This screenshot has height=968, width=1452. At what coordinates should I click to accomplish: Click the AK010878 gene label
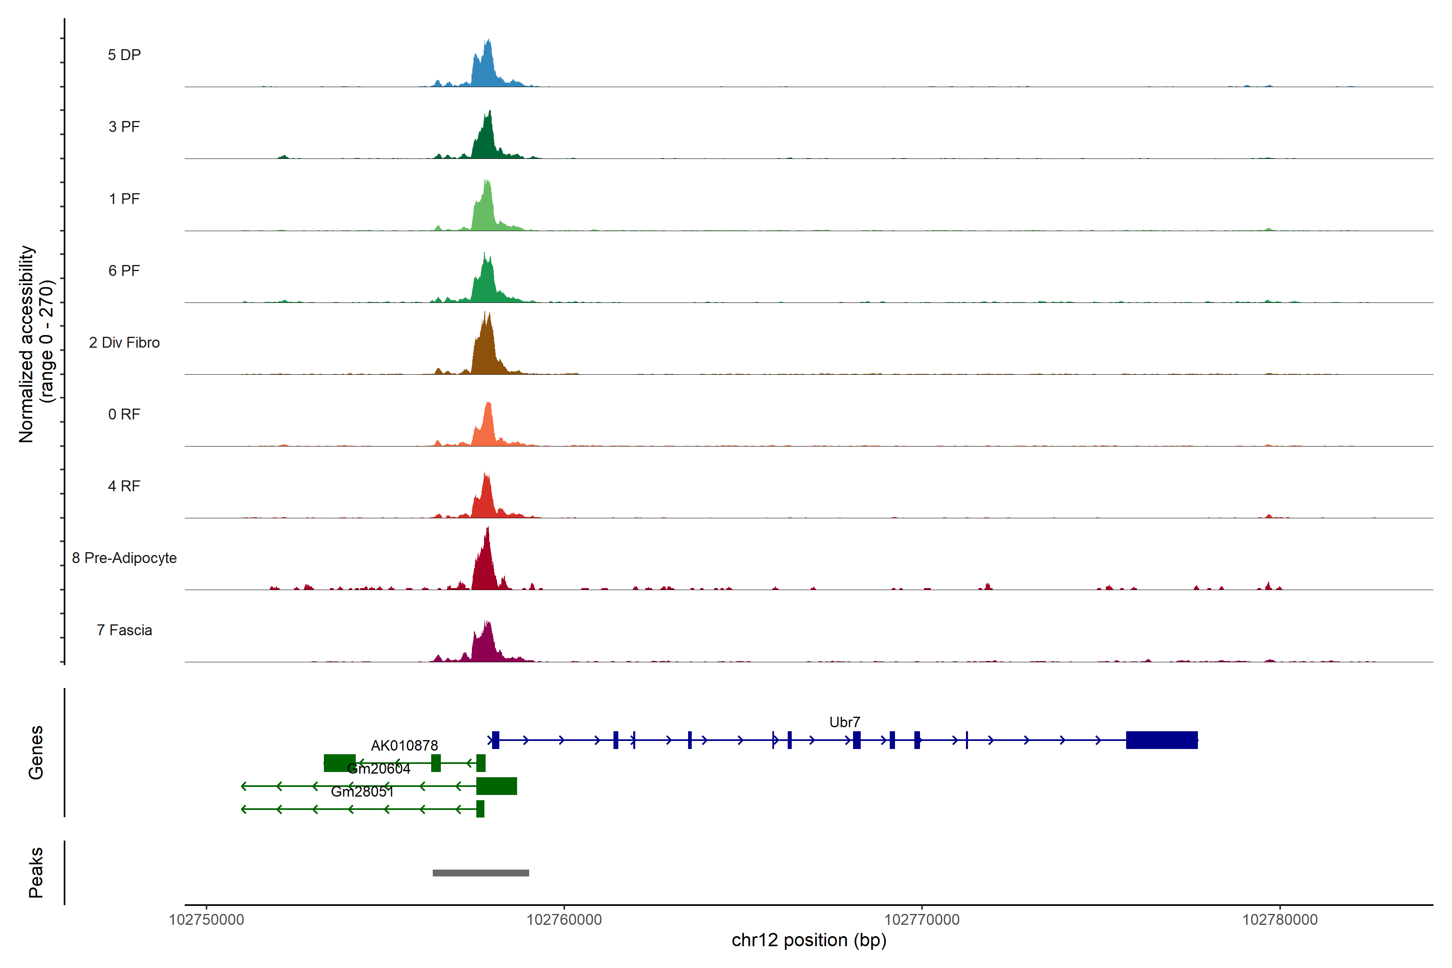click(405, 745)
